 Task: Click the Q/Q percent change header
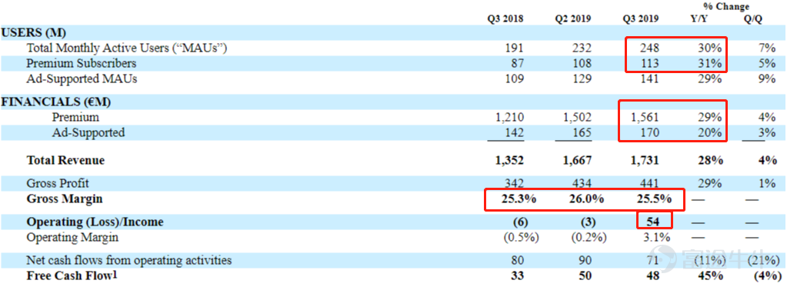click(755, 19)
